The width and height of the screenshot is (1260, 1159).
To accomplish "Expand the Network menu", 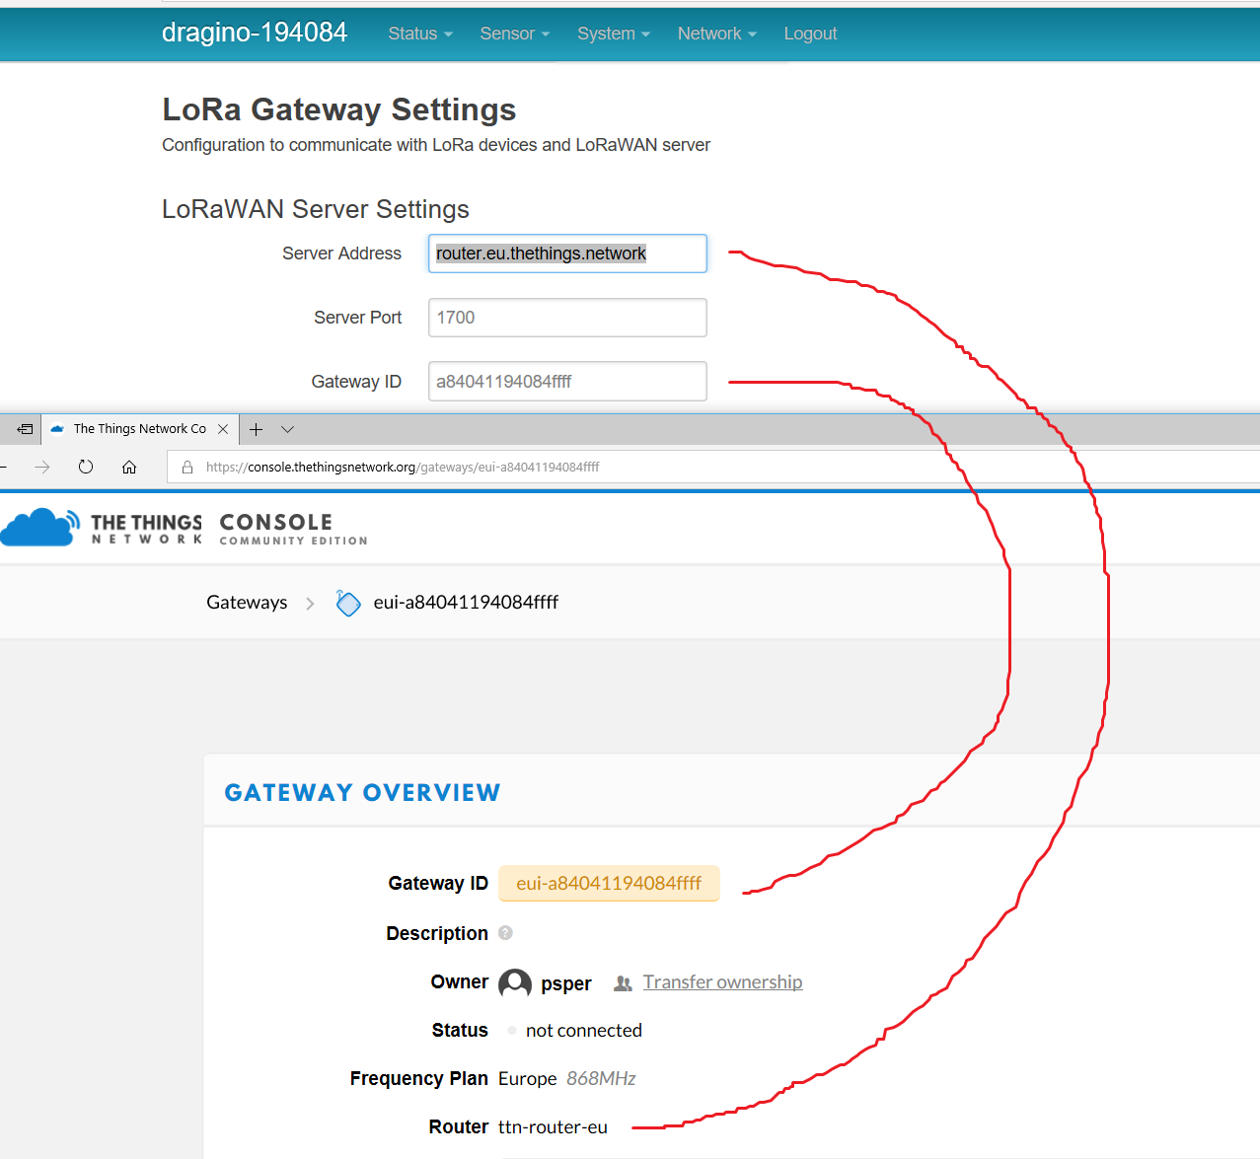I will point(717,34).
